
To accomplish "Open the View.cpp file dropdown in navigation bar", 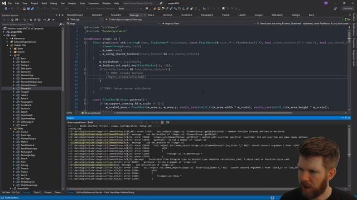I will (84, 19).
